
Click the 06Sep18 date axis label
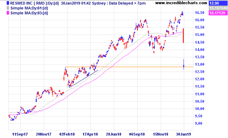[x=137, y=134]
